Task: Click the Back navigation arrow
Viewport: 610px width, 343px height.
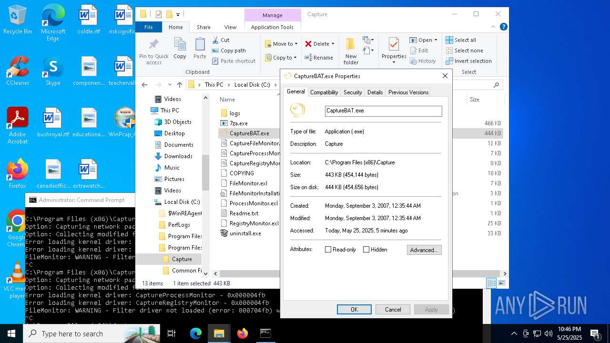Action: pyautogui.click(x=144, y=85)
